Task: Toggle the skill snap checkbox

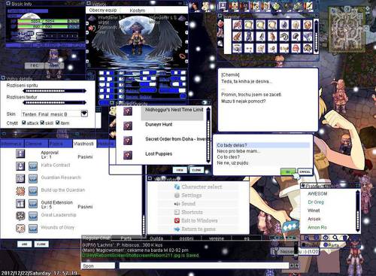Action: tap(42, 123)
